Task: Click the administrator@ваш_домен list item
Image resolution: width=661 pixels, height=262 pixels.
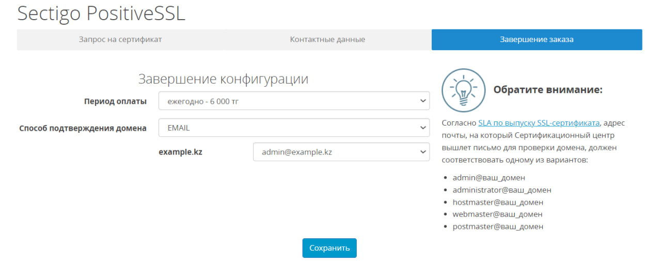Action: pyautogui.click(x=502, y=190)
